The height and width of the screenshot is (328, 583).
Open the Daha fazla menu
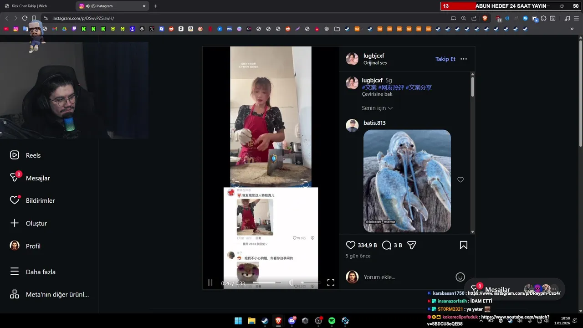33,272
